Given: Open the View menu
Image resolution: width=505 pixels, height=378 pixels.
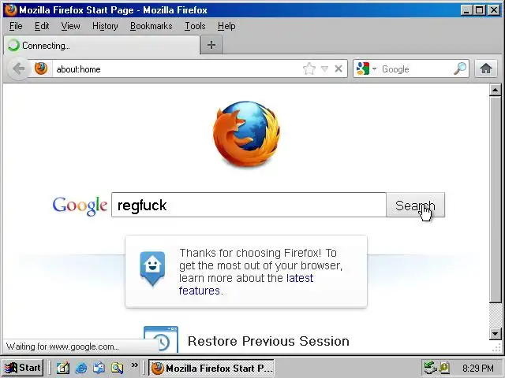Looking at the screenshot, I should pos(70,26).
